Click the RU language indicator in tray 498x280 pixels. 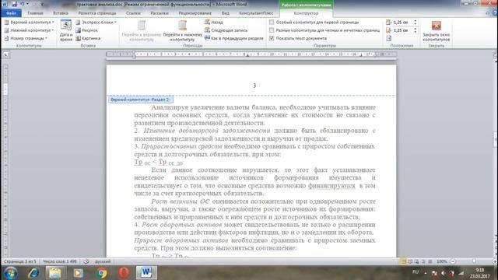(415, 272)
